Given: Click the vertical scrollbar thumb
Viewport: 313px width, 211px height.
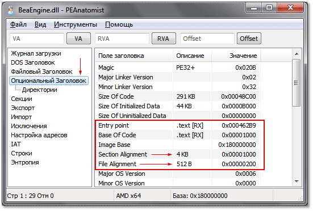Looking at the screenshot, I should pyautogui.click(x=297, y=82).
